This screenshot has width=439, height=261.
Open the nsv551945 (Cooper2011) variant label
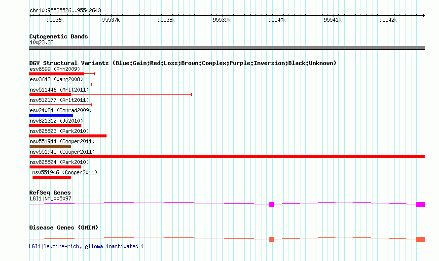coord(62,152)
